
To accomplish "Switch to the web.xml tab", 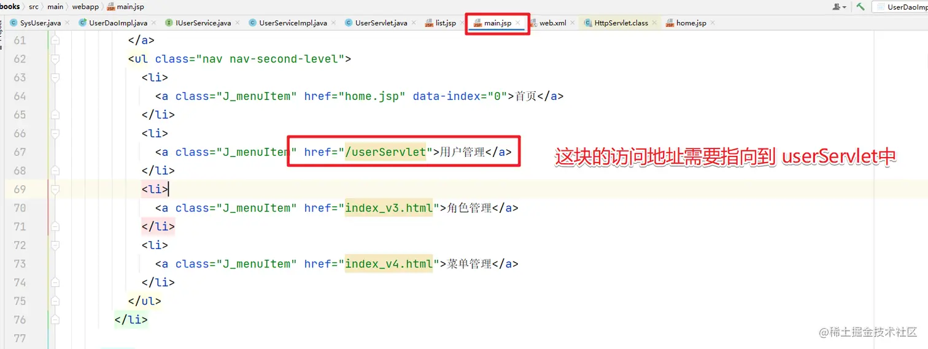I will pos(552,23).
